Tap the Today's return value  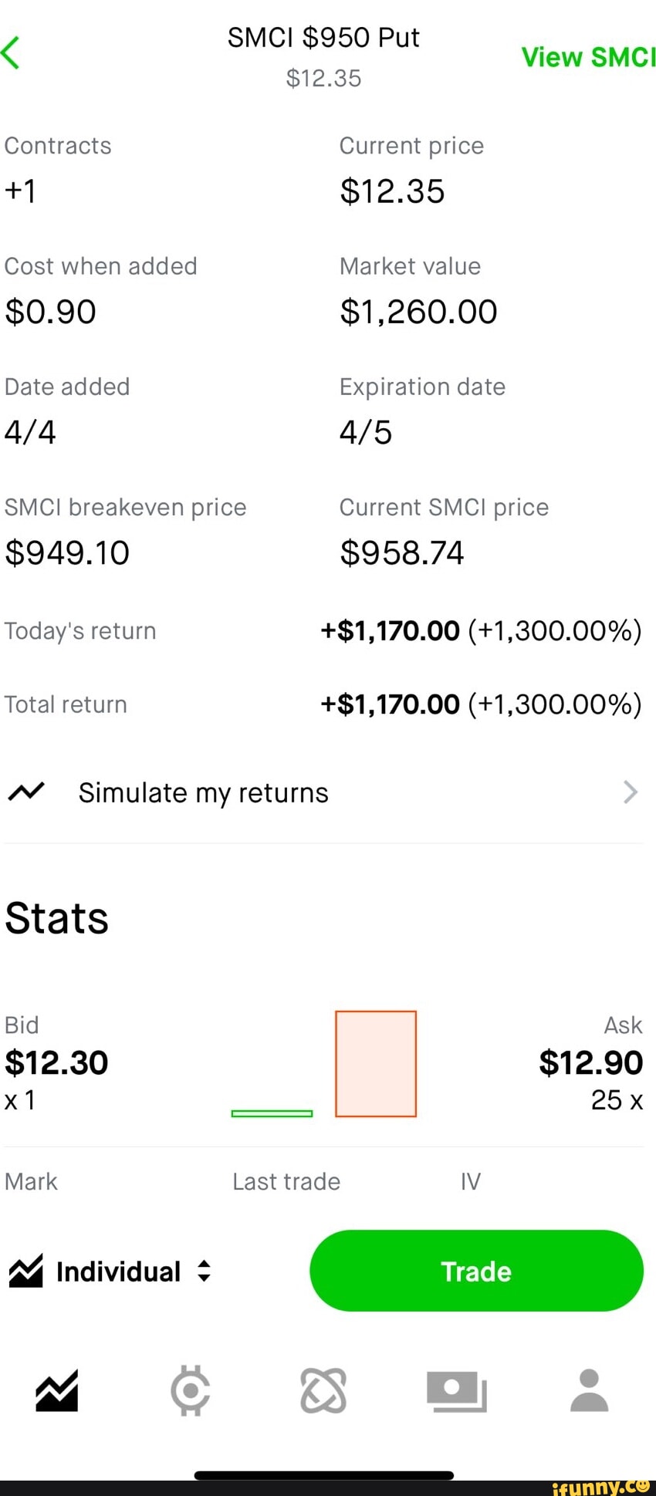(x=481, y=631)
